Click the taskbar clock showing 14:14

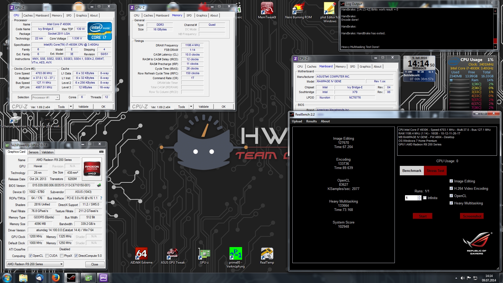(x=489, y=278)
